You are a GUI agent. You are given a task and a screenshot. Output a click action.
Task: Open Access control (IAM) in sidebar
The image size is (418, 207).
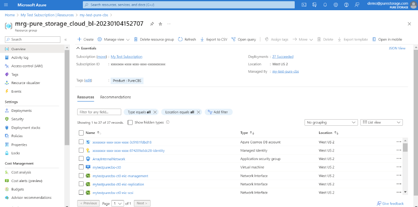click(x=27, y=66)
